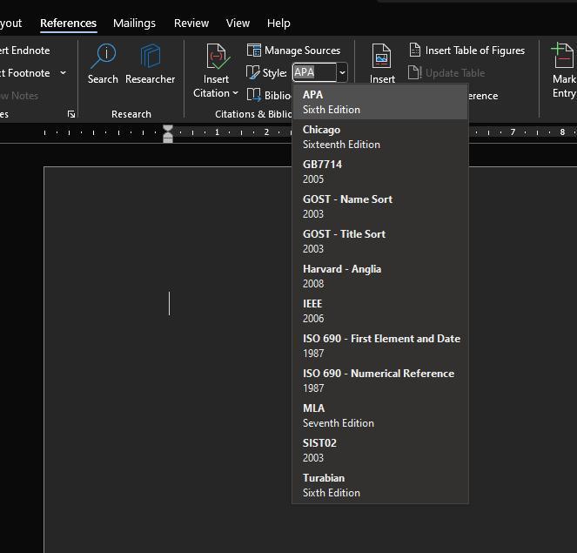
Task: Click the Insert Citation icon
Action: click(218, 57)
